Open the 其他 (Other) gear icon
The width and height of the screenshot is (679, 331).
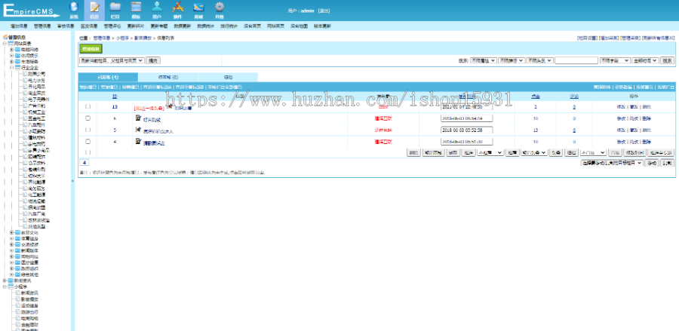coord(219,8)
